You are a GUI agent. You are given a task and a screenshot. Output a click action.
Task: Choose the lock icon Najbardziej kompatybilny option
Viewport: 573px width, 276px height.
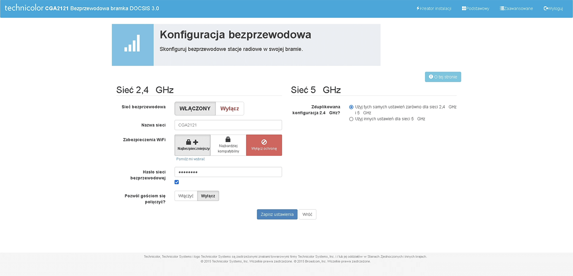tap(228, 145)
